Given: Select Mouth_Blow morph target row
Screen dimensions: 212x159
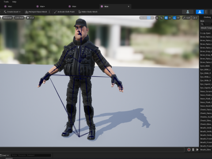Looking at the screenshot, I should click(x=206, y=150).
